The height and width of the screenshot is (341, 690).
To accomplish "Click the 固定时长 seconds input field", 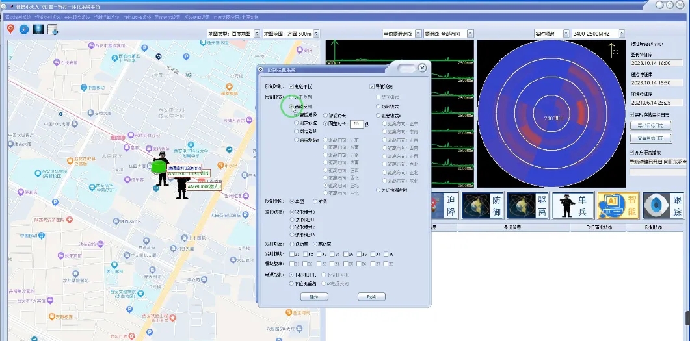I will pos(356,124).
